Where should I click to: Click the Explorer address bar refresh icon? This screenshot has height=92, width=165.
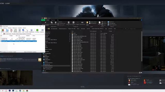click(125, 29)
